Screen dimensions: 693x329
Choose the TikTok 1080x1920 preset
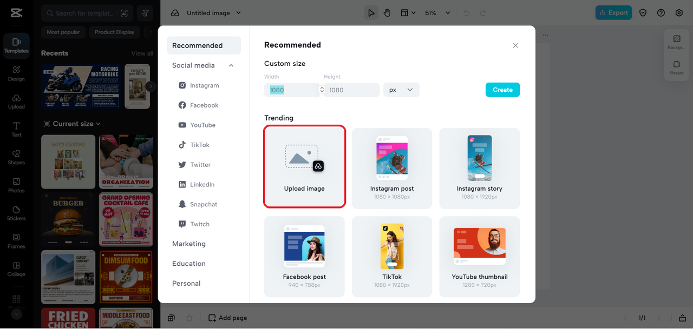tap(391, 256)
